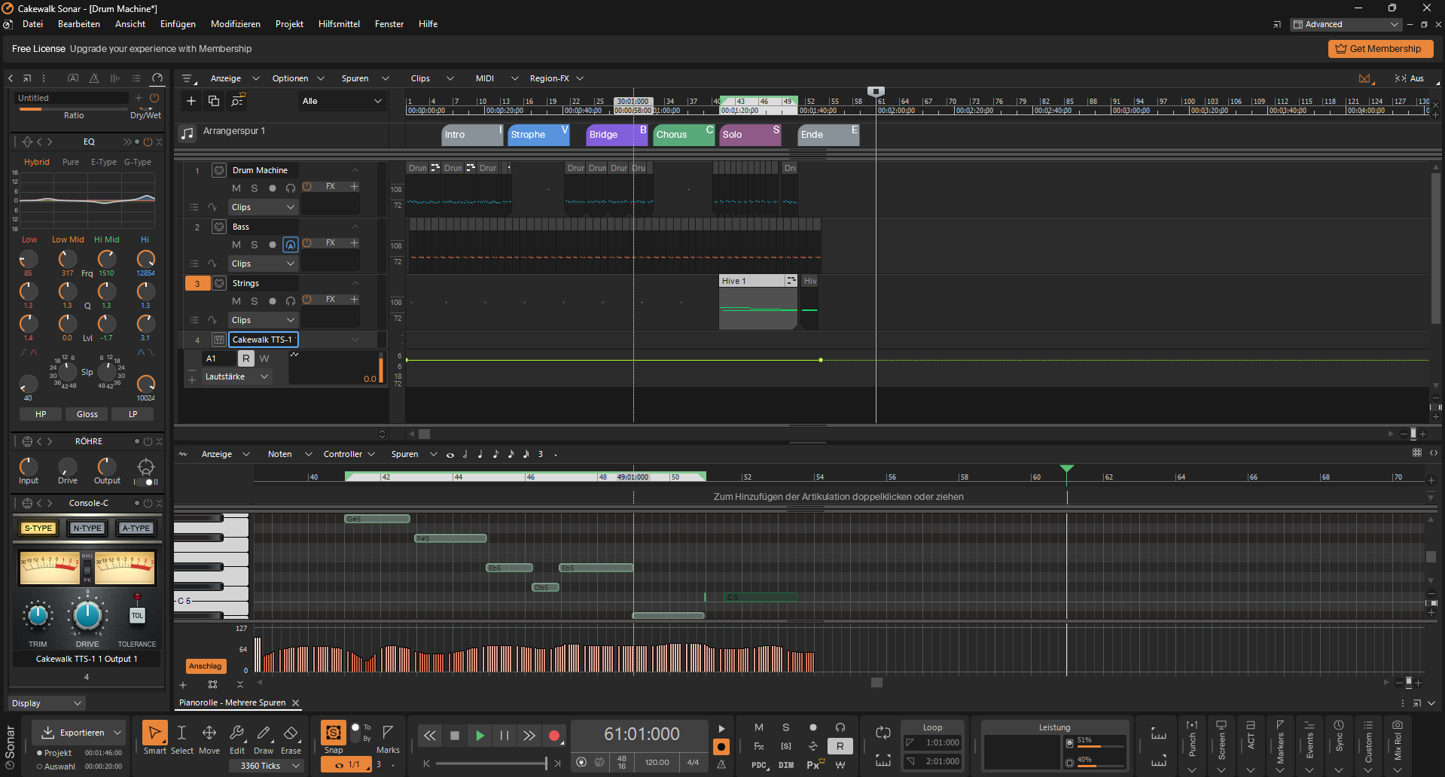Fast forward the transport
Viewport: 1445px width, 777px height.
pos(529,736)
